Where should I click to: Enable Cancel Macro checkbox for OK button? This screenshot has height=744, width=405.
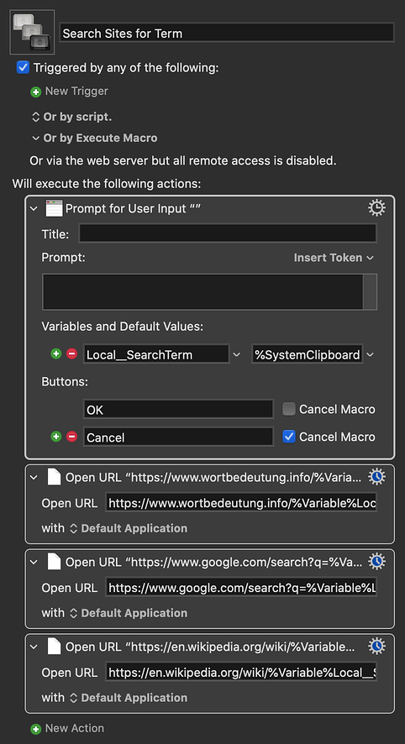(x=289, y=409)
